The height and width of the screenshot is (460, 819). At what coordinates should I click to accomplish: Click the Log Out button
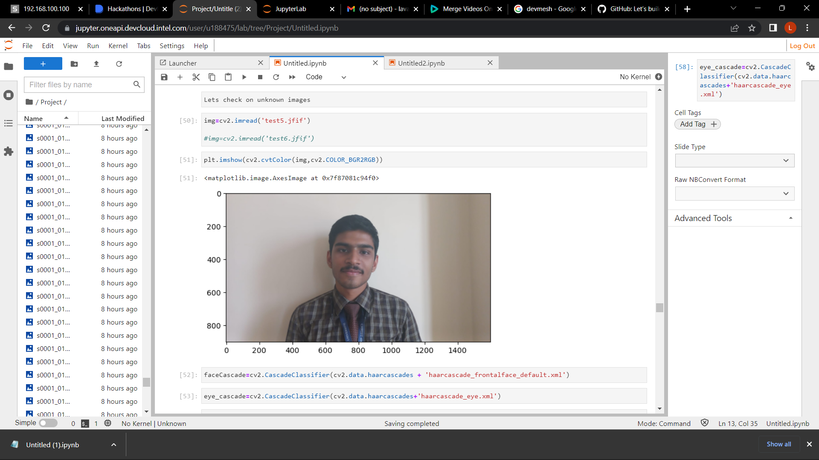coord(802,46)
